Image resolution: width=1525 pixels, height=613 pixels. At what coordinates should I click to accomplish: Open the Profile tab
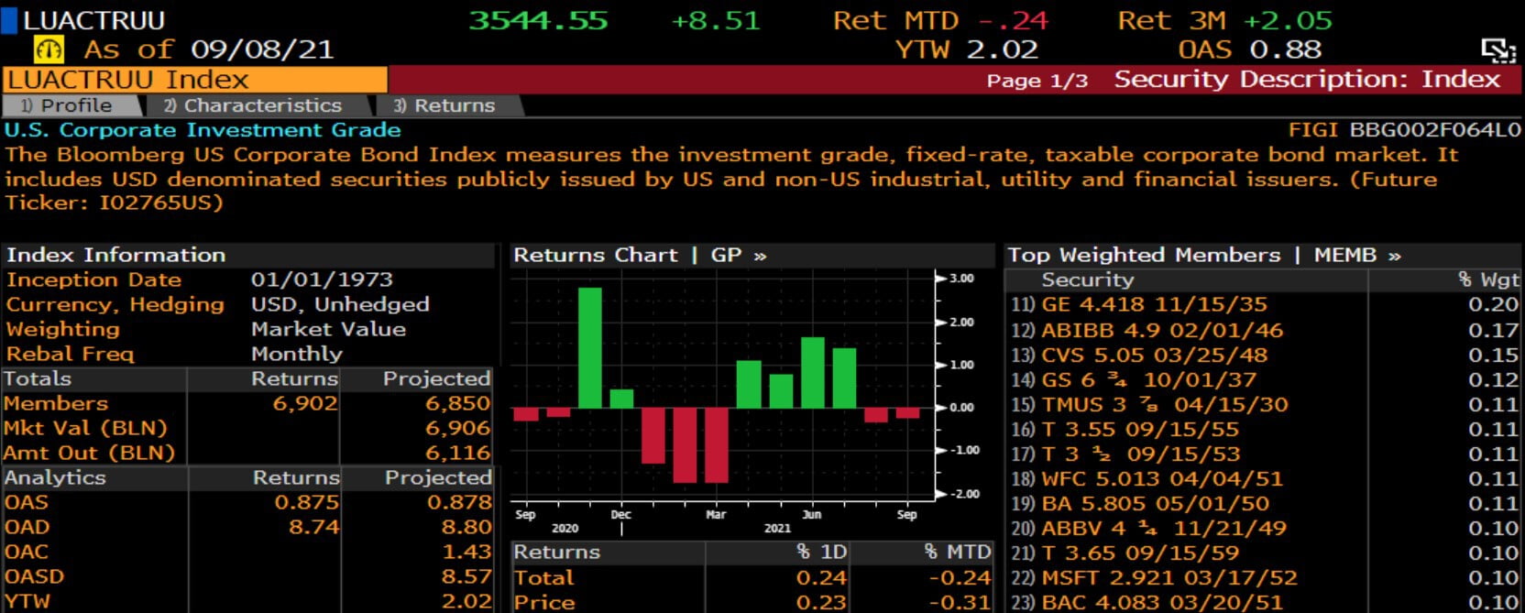pos(73,105)
